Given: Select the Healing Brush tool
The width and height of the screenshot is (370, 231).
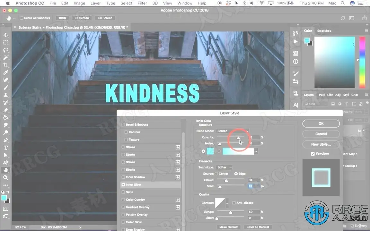Looking at the screenshot, I should click(6, 80).
